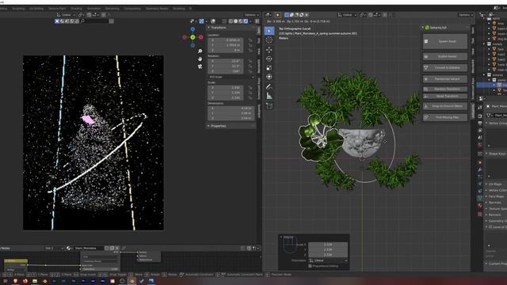Switch to Texture Paint workspace tab

point(57,9)
